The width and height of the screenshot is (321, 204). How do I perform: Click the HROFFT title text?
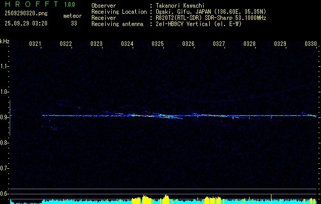(x=32, y=4)
